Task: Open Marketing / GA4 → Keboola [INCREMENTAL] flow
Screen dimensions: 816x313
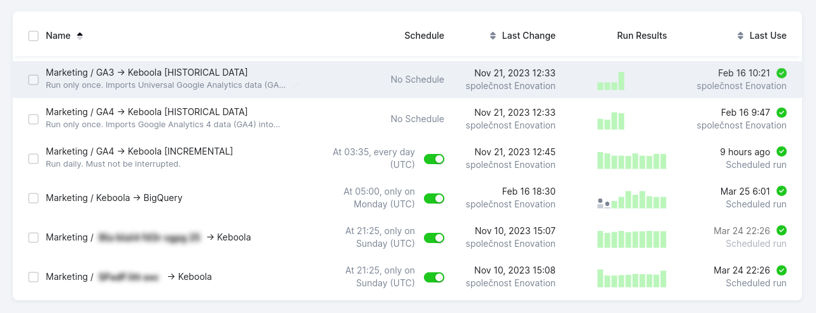Action: (x=139, y=151)
